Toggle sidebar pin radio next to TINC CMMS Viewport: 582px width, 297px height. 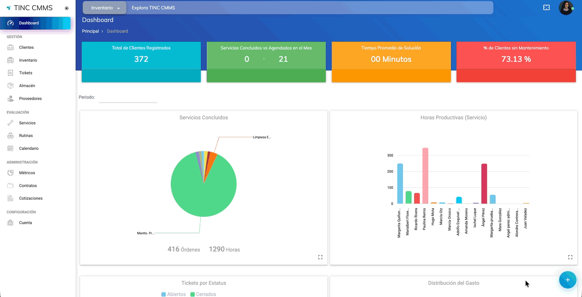click(67, 8)
